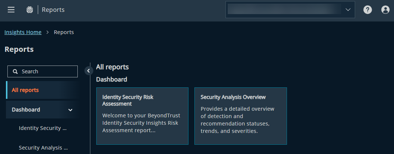Click into the report Search field
The height and width of the screenshot is (154, 394).
[x=43, y=71]
